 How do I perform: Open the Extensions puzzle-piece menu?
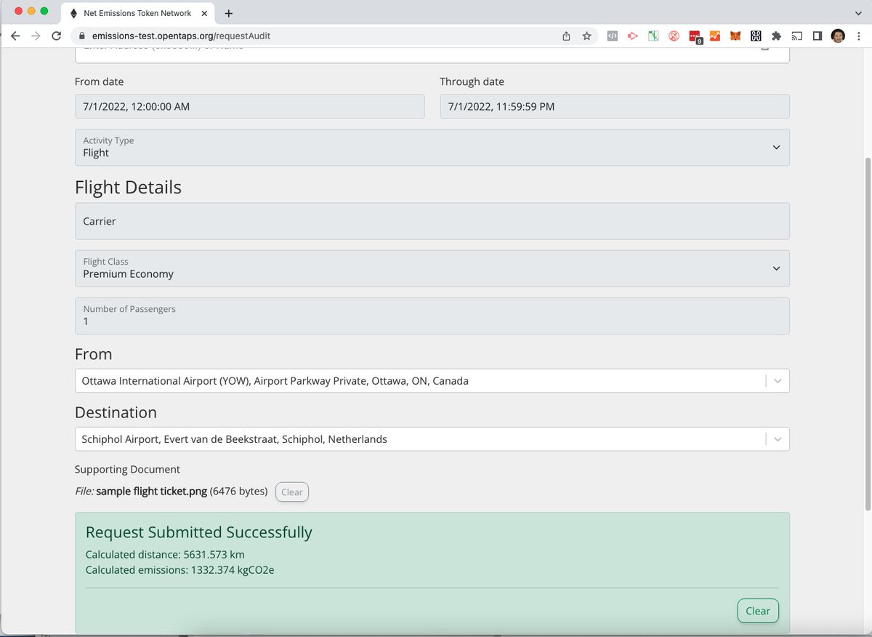tap(776, 36)
